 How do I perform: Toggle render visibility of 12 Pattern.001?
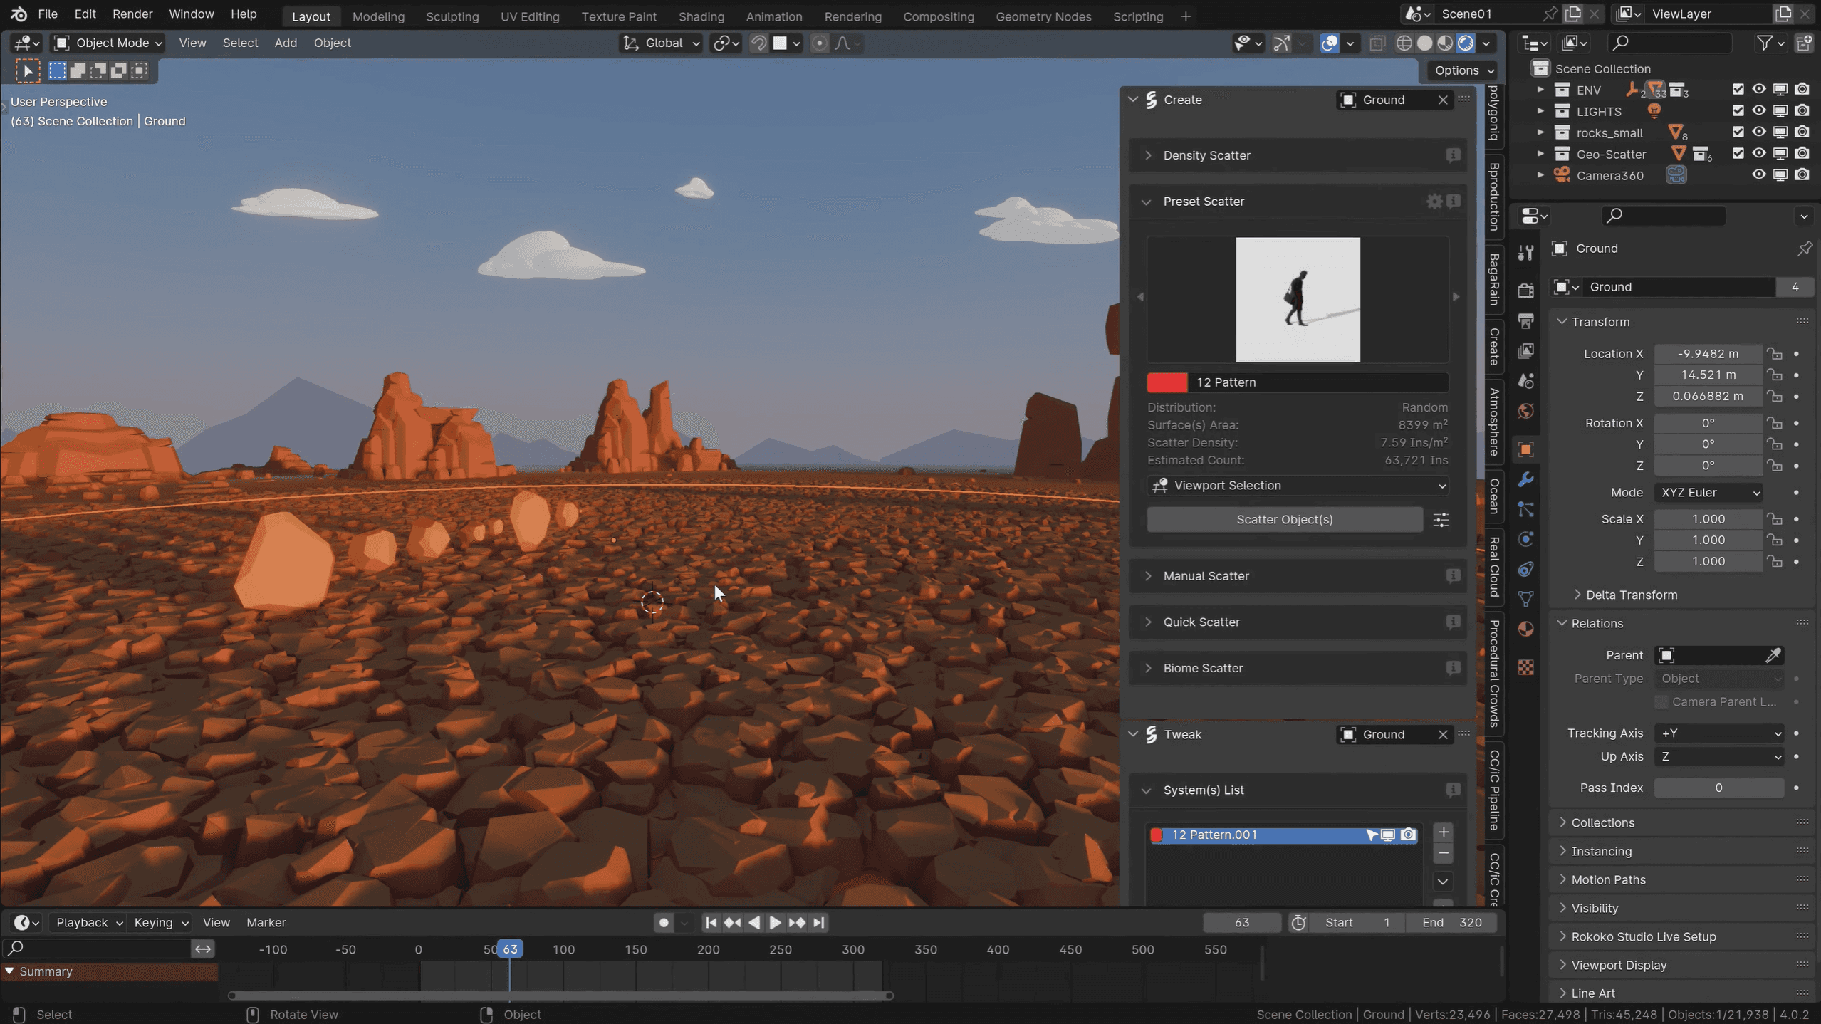coord(1408,835)
